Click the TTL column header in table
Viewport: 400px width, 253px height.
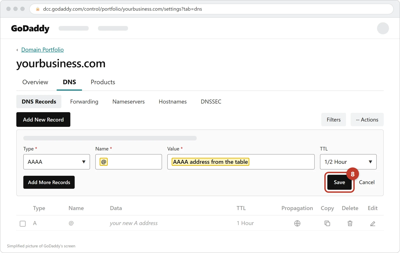pyautogui.click(x=241, y=208)
